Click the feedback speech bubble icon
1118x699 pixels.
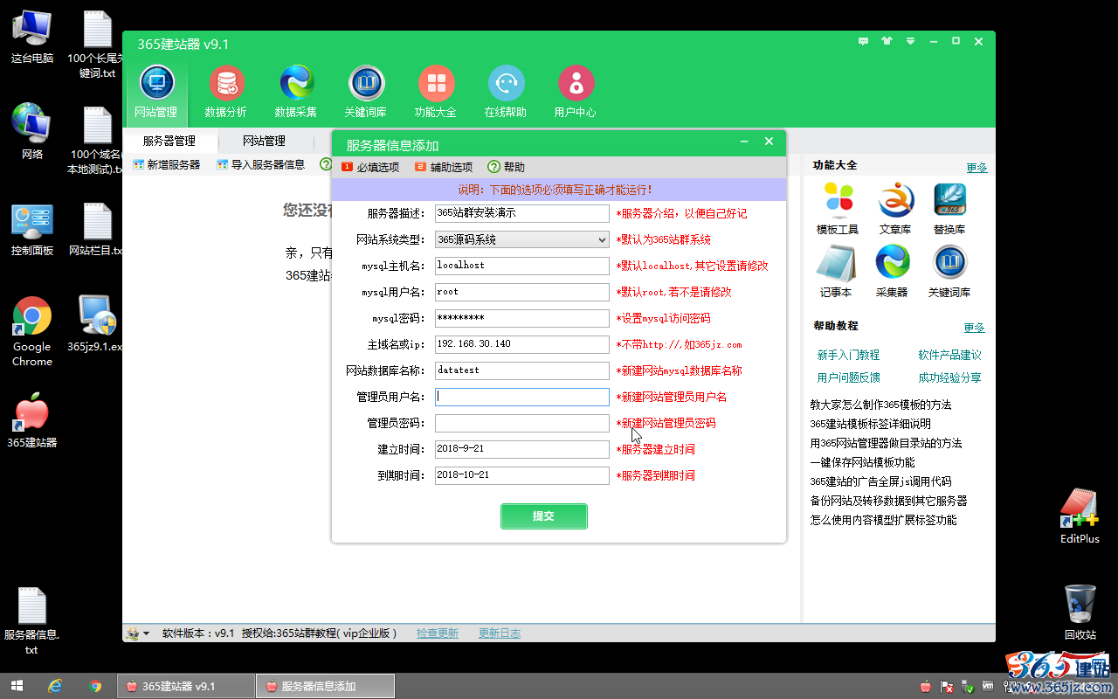[864, 41]
